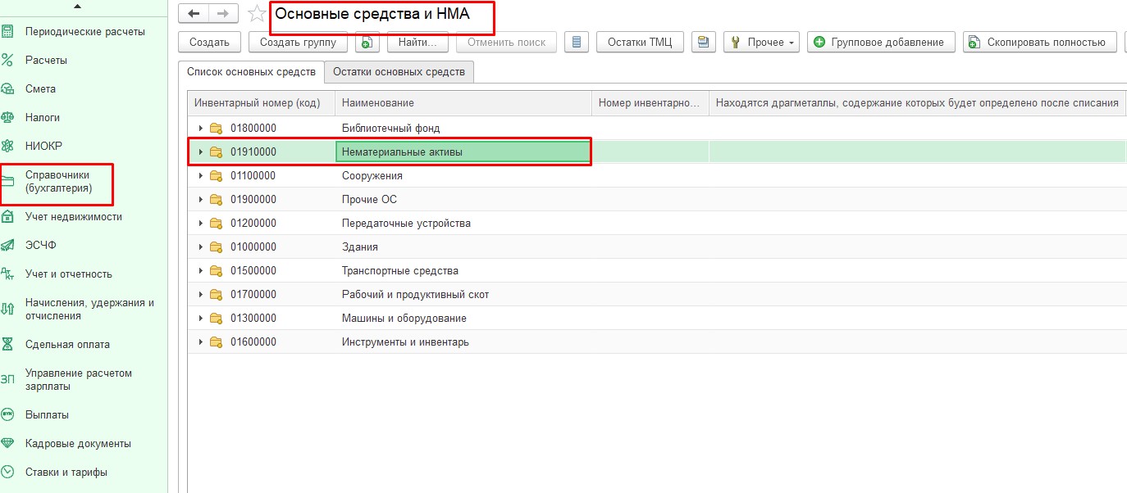Switch to Остатки основных средств tab

[399, 72]
